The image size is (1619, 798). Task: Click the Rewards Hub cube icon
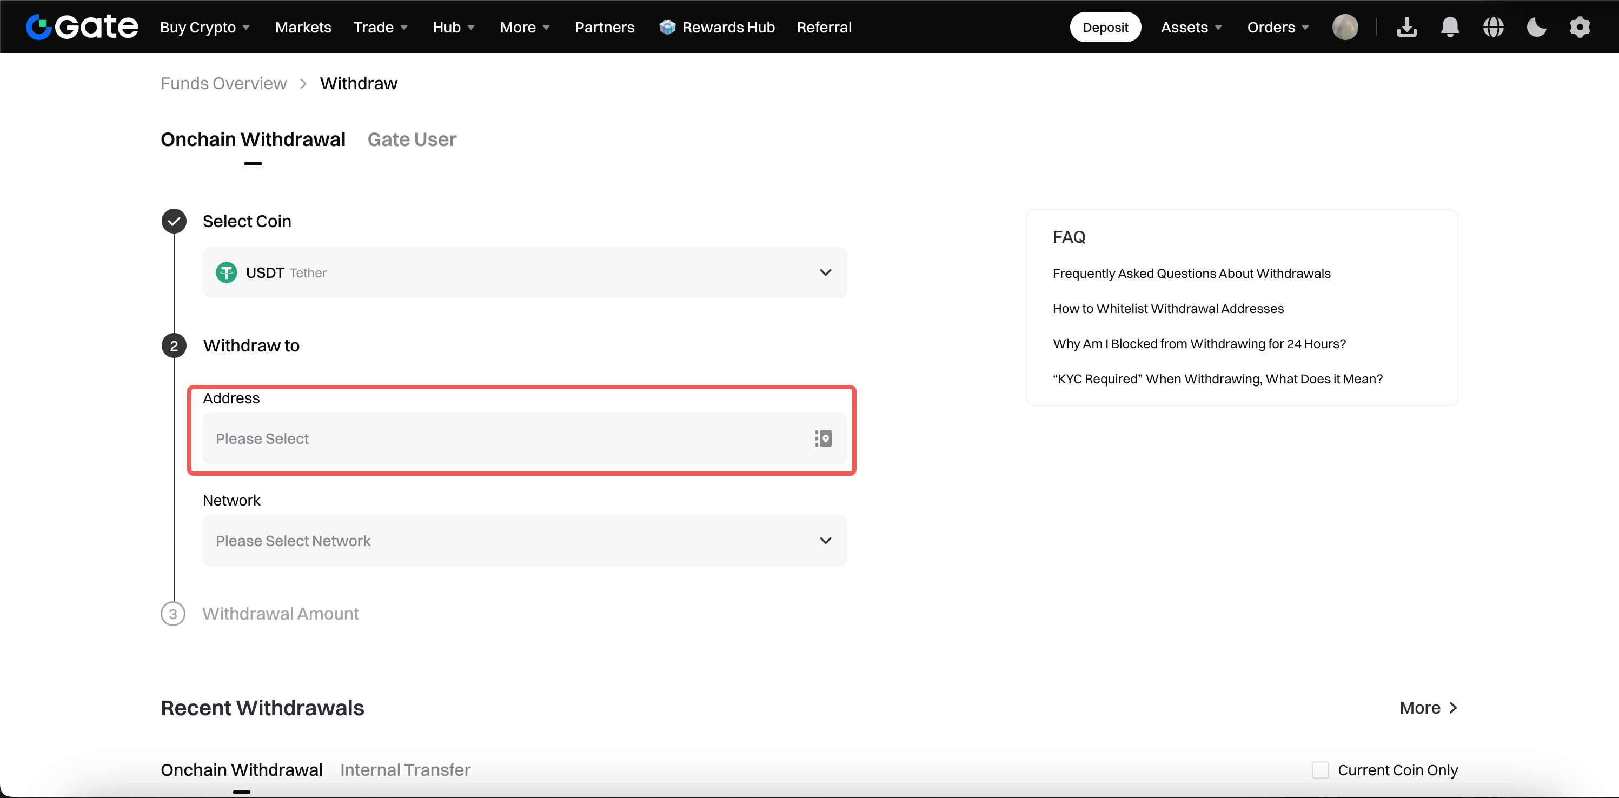point(667,27)
